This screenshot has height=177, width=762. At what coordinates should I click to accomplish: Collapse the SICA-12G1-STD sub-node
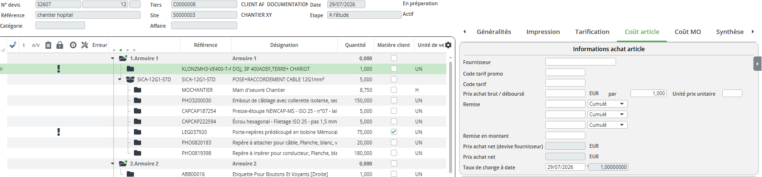pos(120,79)
